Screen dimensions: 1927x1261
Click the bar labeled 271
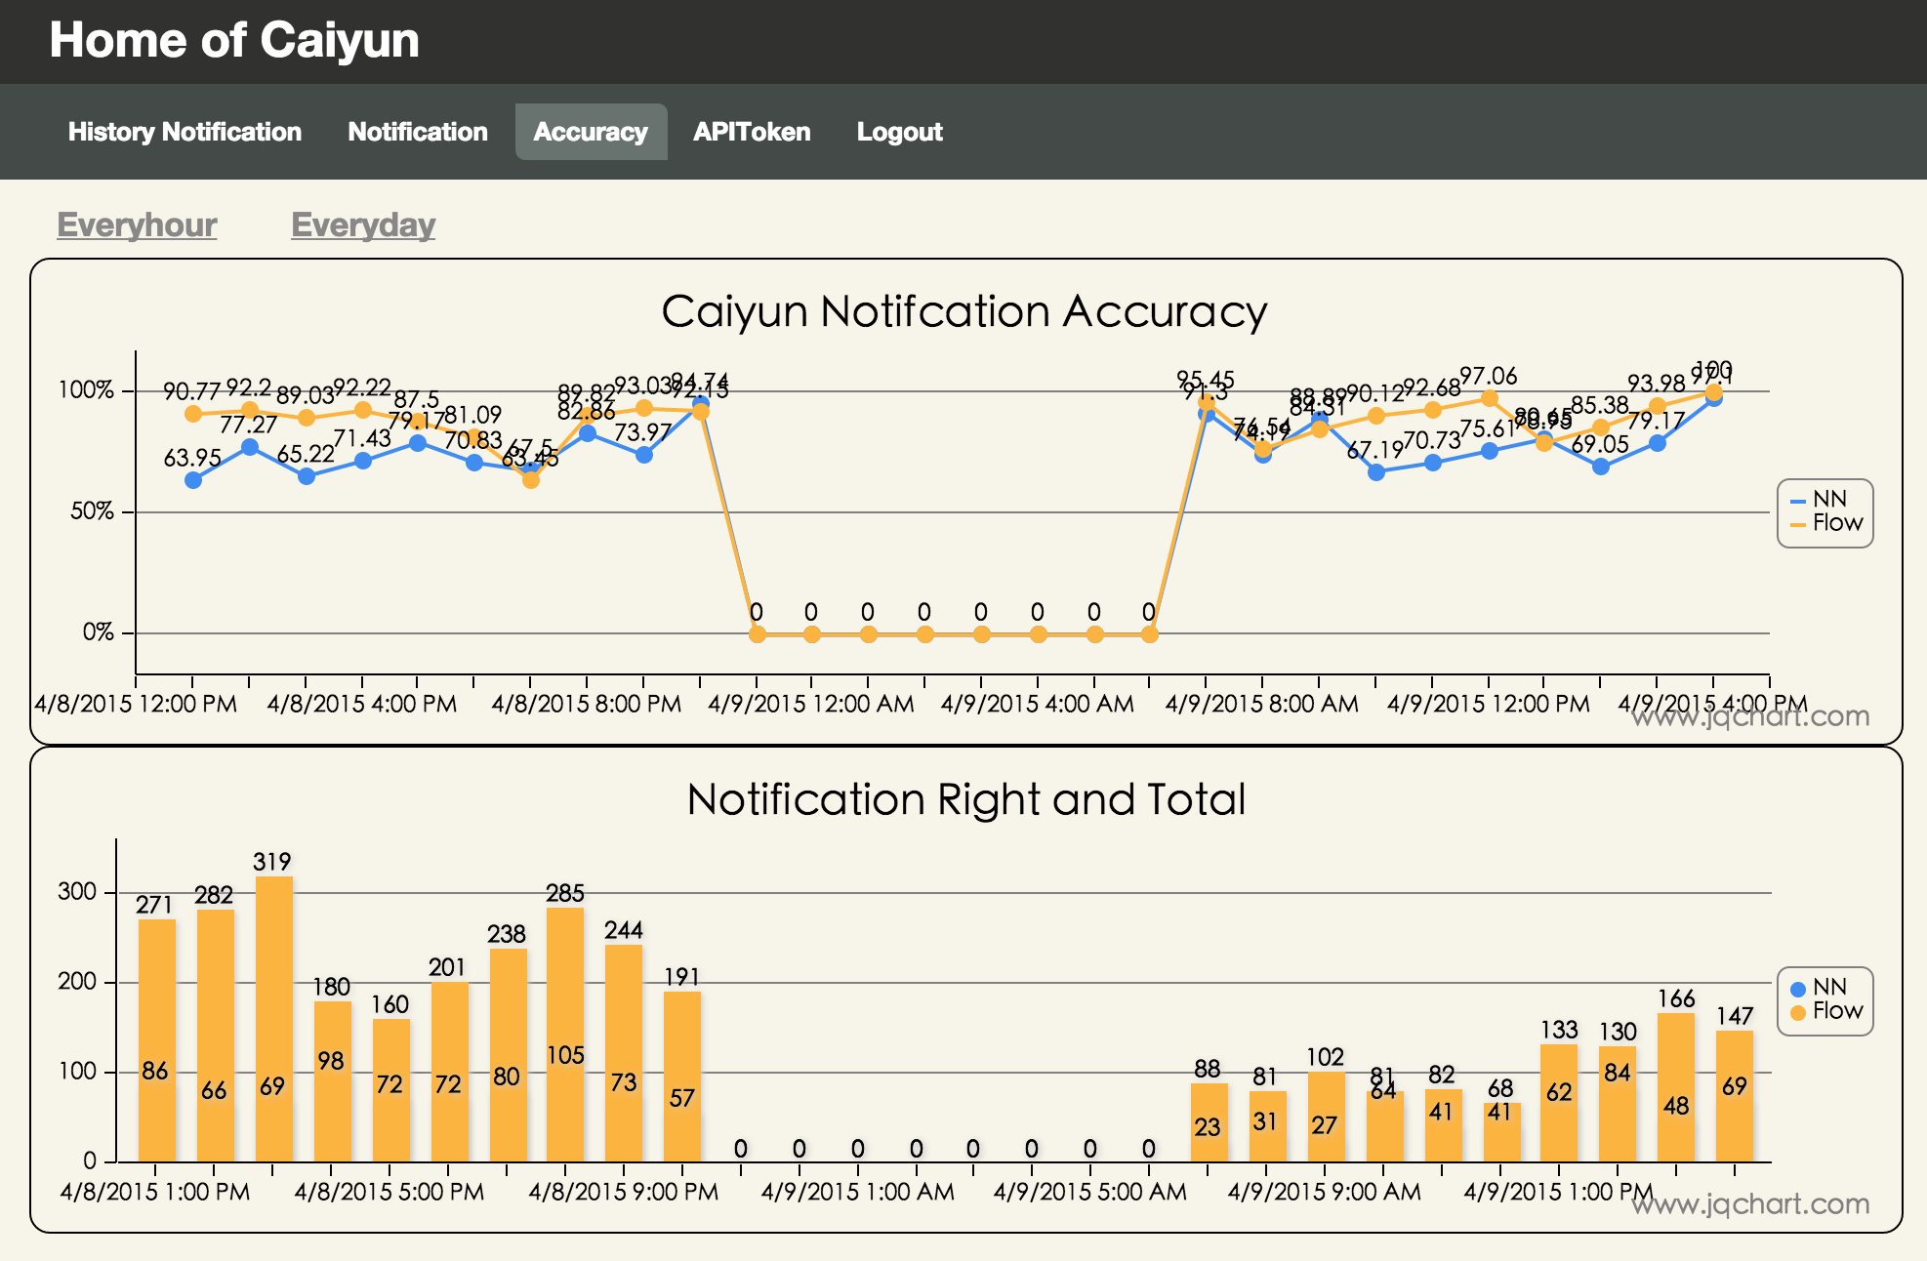pyautogui.click(x=157, y=1039)
